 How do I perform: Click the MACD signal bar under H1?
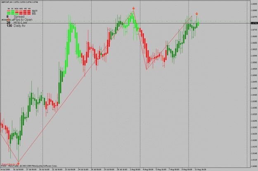13,11
